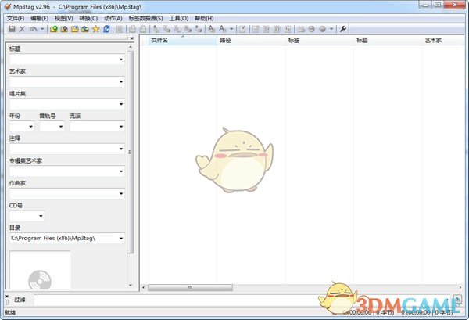Sort by the 路径 column header

pos(251,40)
